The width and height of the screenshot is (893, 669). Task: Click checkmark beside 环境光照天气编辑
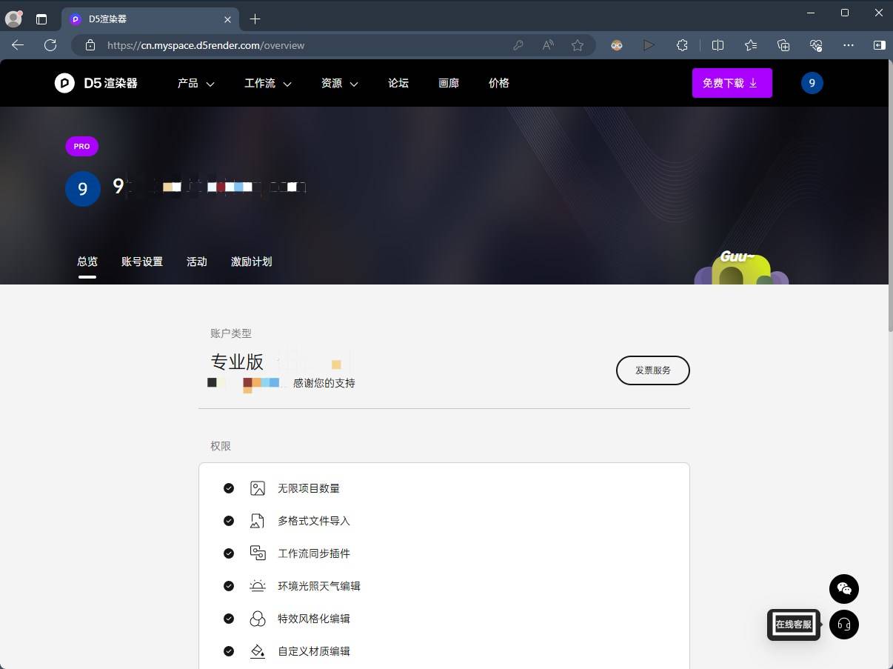tap(229, 586)
